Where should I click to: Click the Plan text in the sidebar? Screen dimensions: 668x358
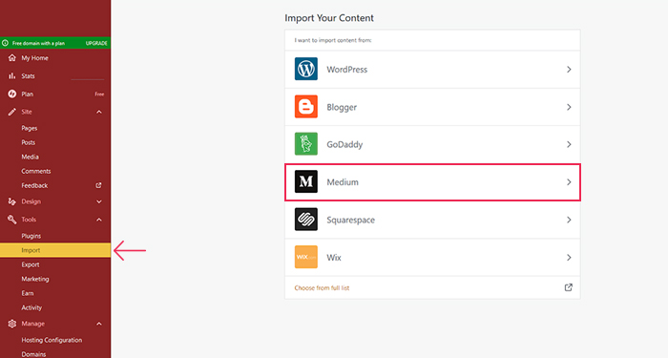(28, 95)
